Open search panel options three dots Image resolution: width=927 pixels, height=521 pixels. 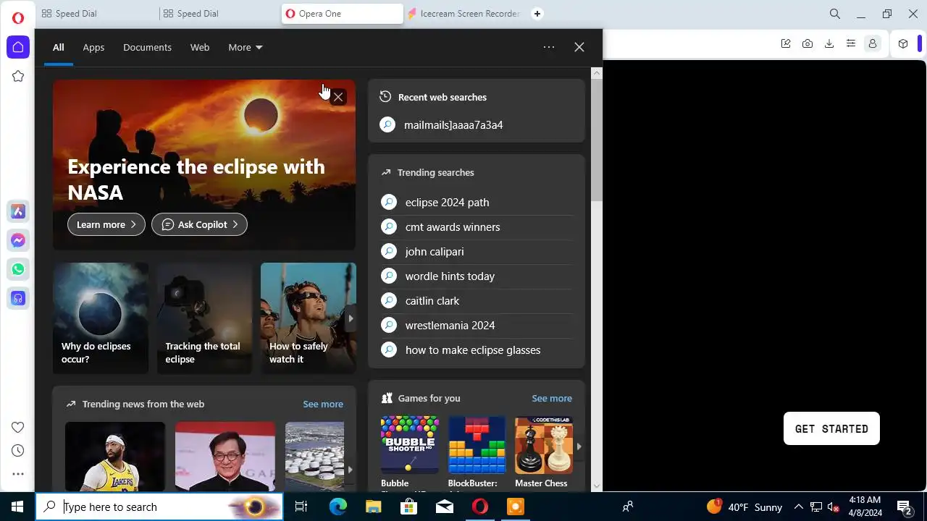(549, 47)
